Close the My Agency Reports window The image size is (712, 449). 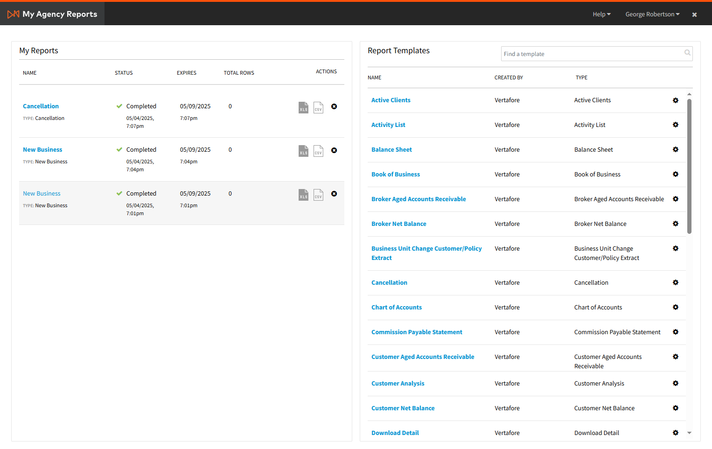[694, 14]
